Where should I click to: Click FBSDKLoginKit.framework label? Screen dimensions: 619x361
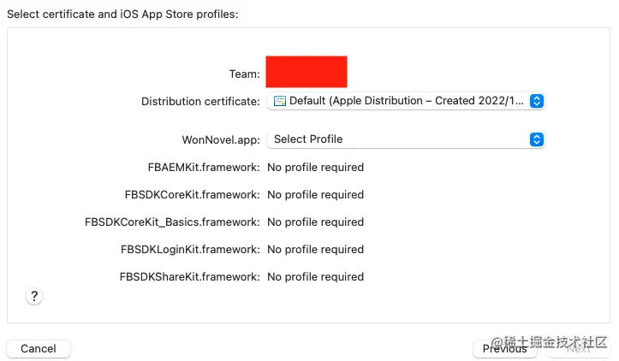tap(190, 250)
